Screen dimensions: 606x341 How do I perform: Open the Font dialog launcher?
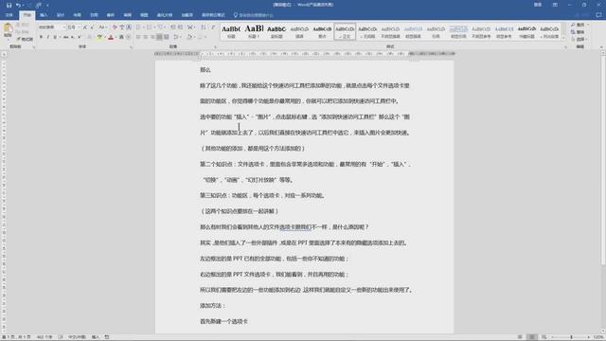132,46
